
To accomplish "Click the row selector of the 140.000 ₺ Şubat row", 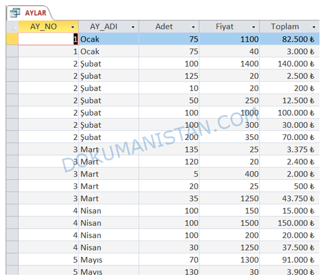I will (12, 64).
